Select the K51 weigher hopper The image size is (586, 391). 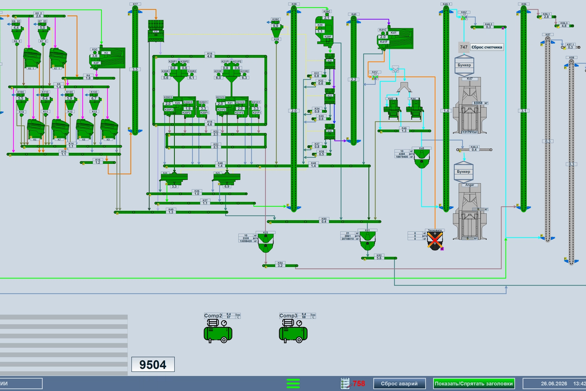click(368, 240)
